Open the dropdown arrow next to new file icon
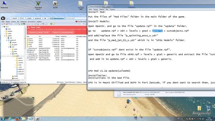 pos(4,24)
